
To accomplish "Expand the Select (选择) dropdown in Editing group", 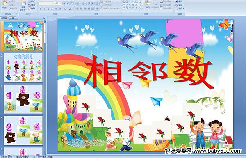I will (180, 9).
